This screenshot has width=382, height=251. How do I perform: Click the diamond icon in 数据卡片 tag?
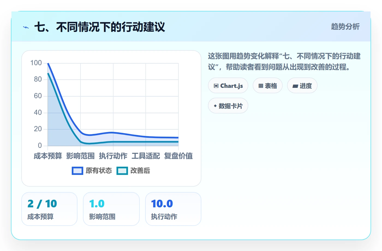pos(215,106)
